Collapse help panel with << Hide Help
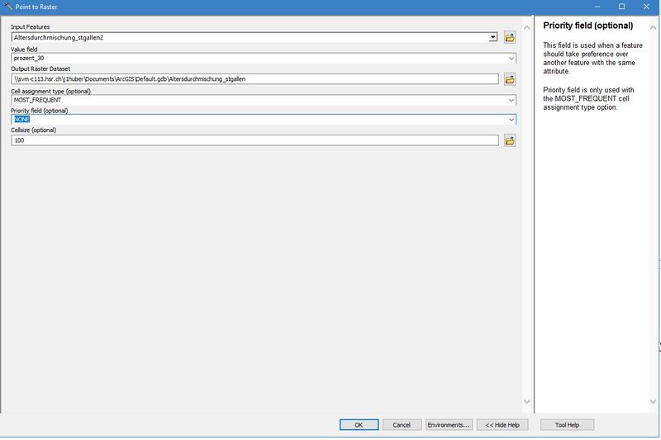Screen dimensions: 661x440 [x=502, y=424]
